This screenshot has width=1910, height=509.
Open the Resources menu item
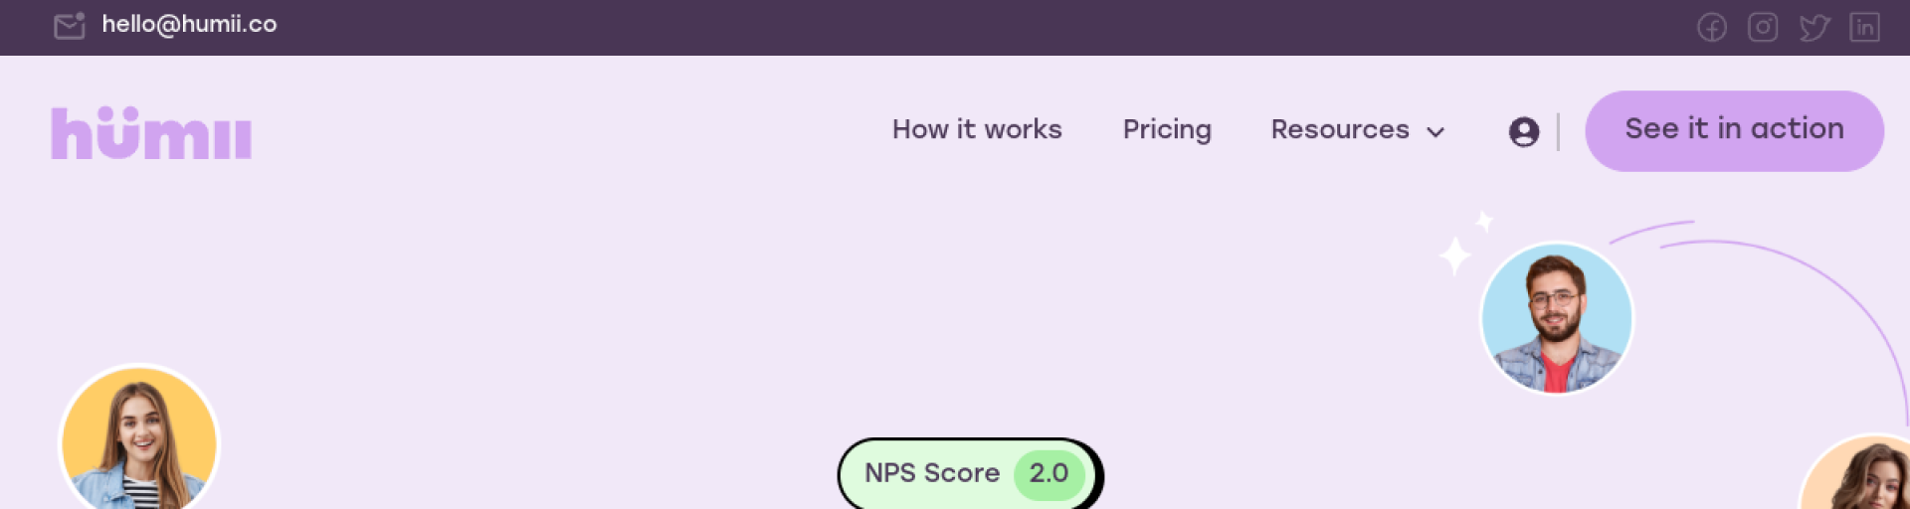point(1339,129)
